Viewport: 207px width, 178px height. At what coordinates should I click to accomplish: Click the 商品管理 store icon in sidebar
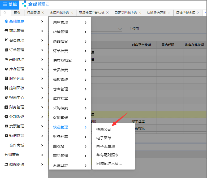click(6, 31)
